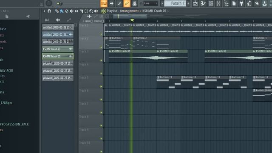Click the Track 8 header label
Screen dimensions: 272x153
point(84,117)
